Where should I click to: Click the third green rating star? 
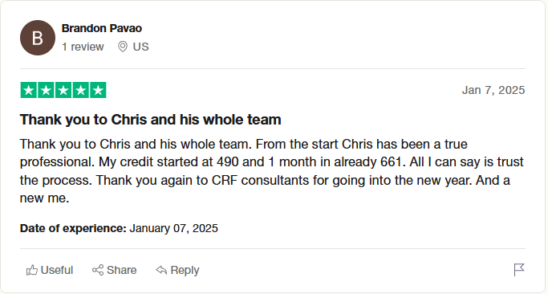(63, 90)
